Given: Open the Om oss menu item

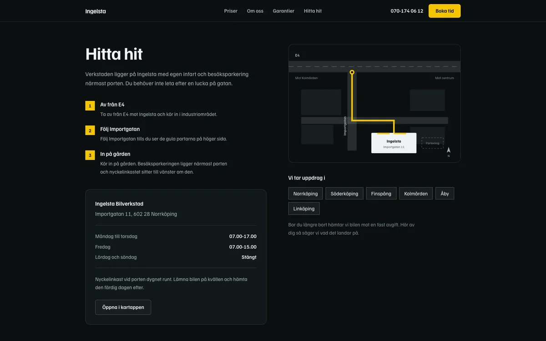Looking at the screenshot, I should coord(255,11).
